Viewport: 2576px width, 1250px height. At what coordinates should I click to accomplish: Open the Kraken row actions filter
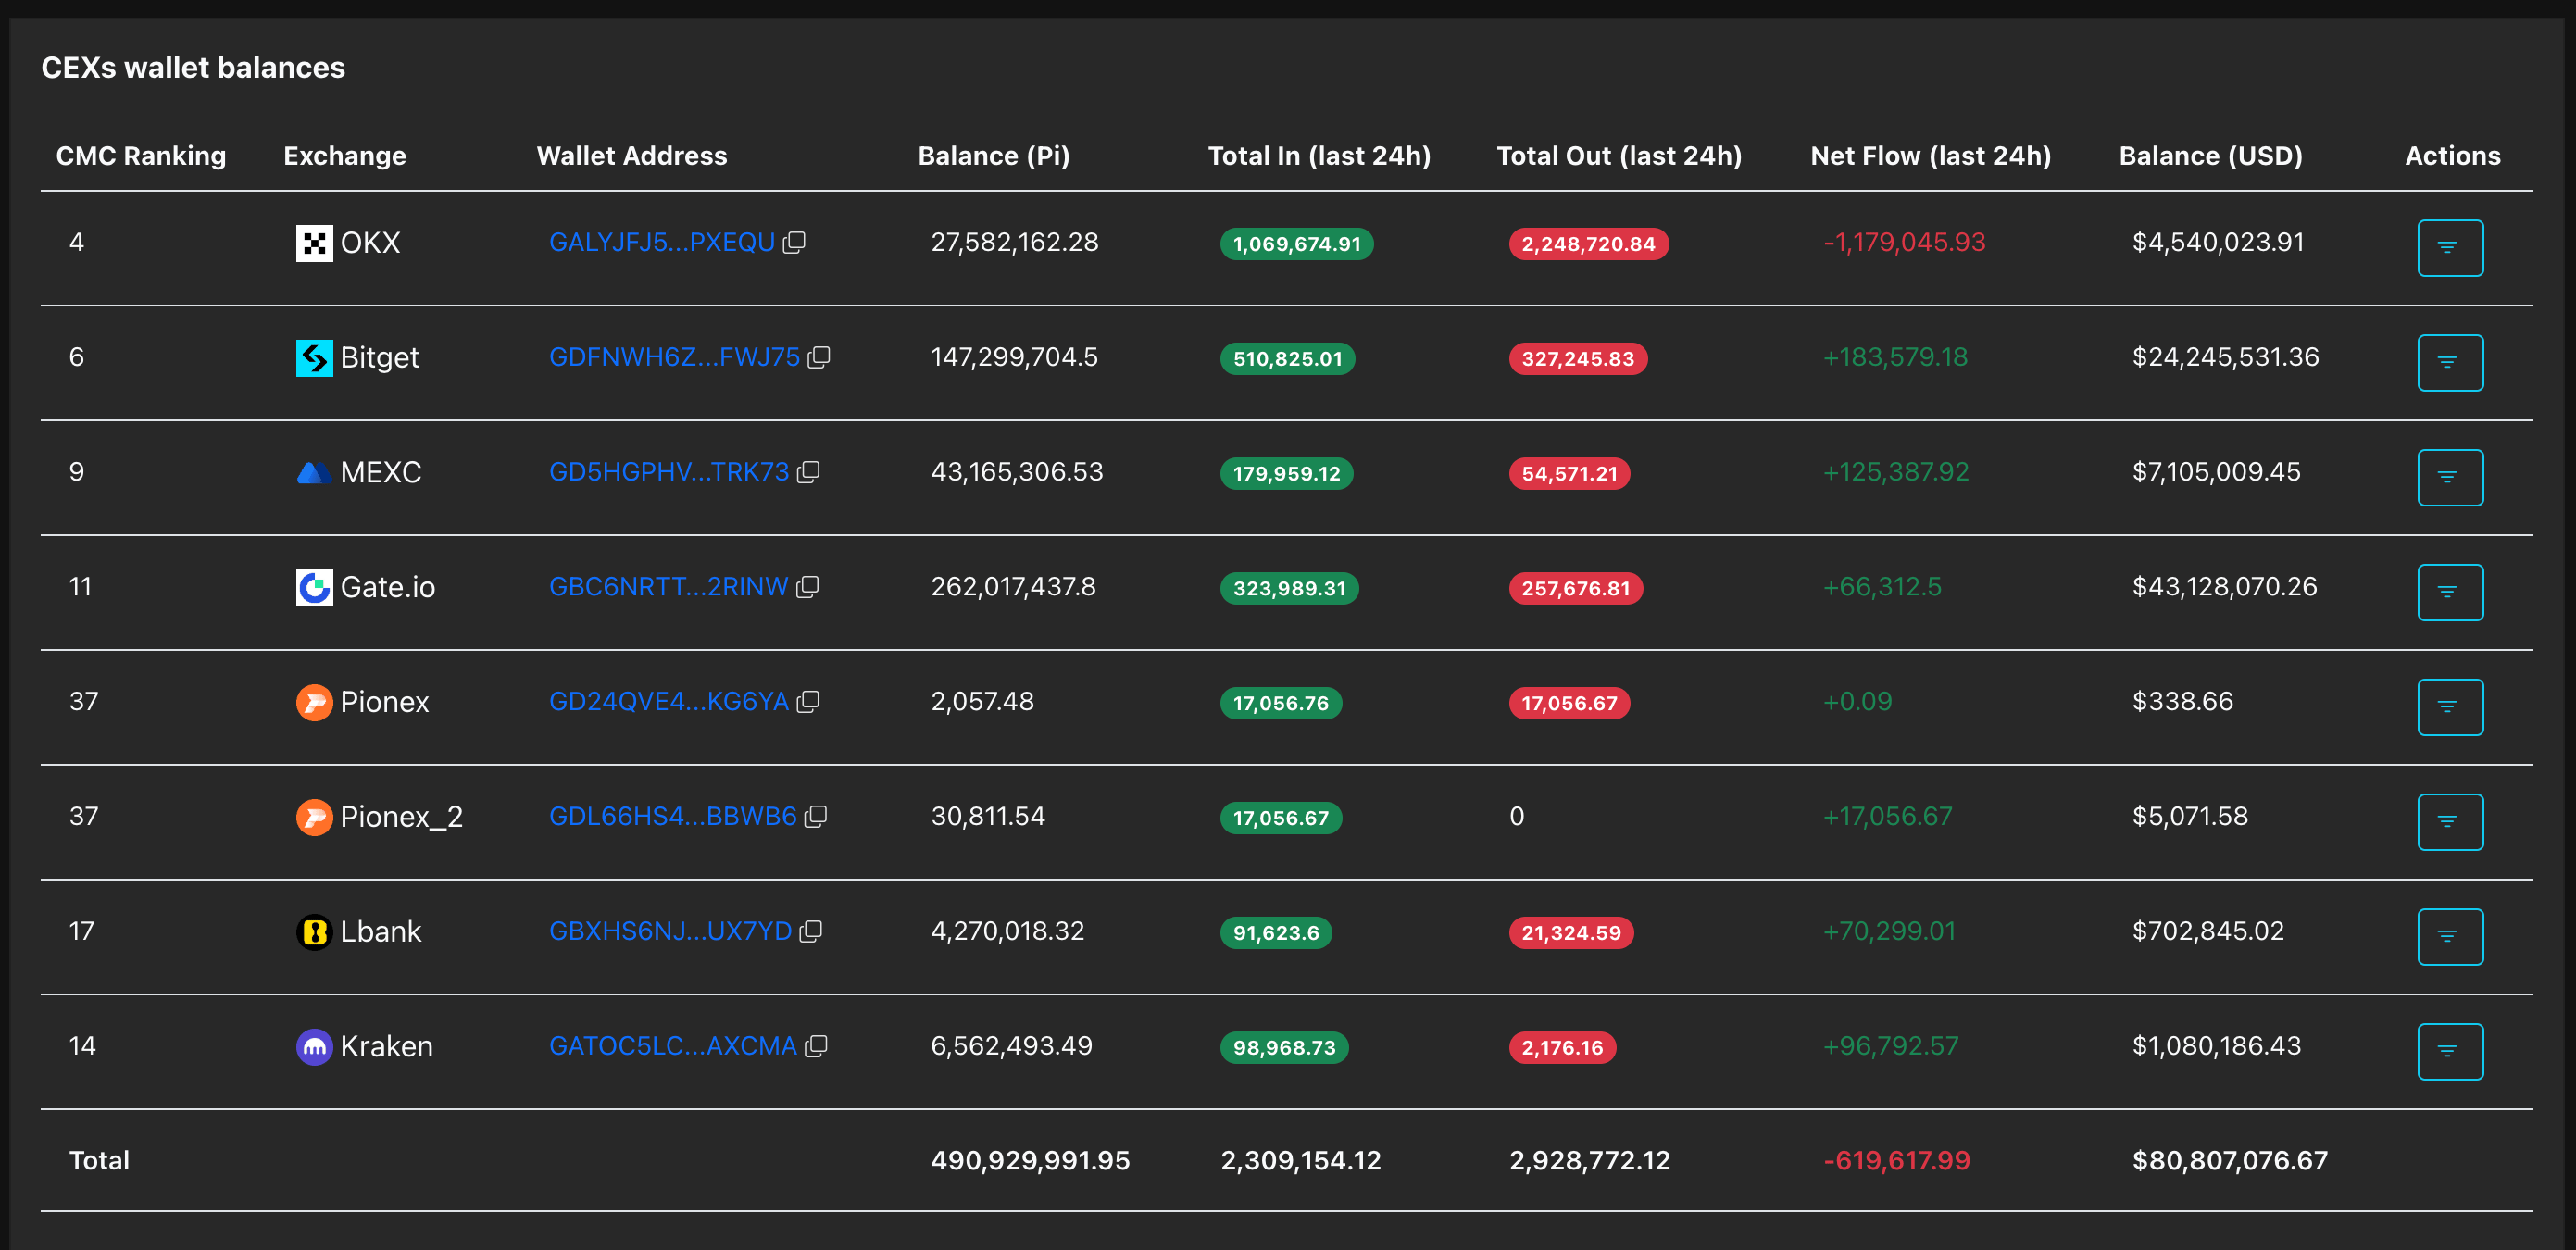tap(2449, 1052)
